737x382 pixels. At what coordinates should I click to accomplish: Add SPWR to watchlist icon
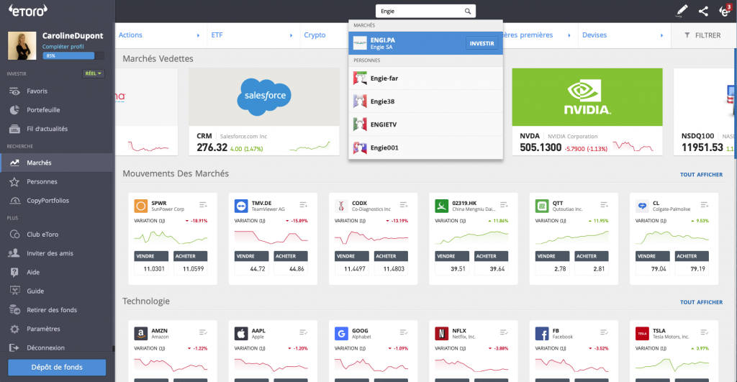[x=203, y=205]
